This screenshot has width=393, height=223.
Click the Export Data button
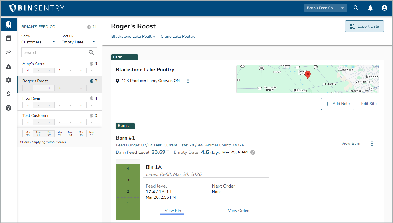[x=364, y=26]
